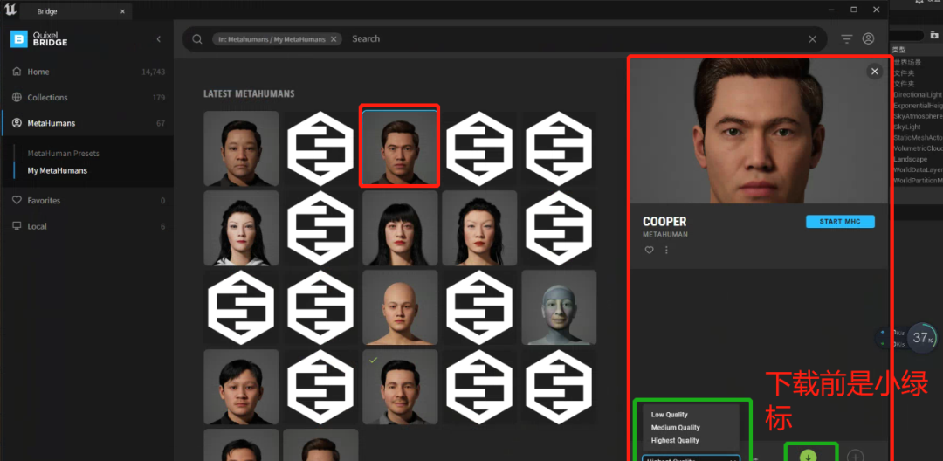Add Cooper to favorites with heart icon
This screenshot has height=461, width=943.
tap(649, 250)
